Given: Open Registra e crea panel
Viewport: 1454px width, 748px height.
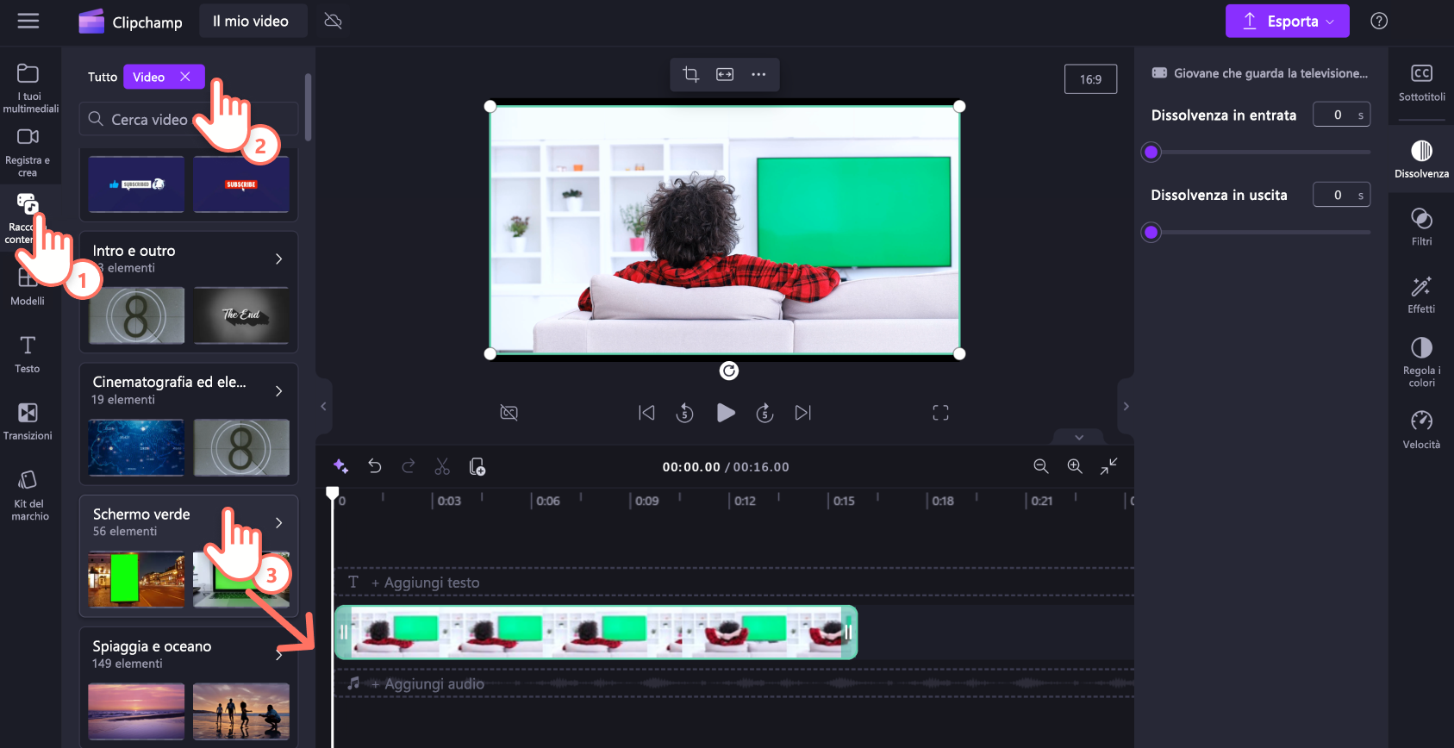Looking at the screenshot, I should pyautogui.click(x=28, y=153).
